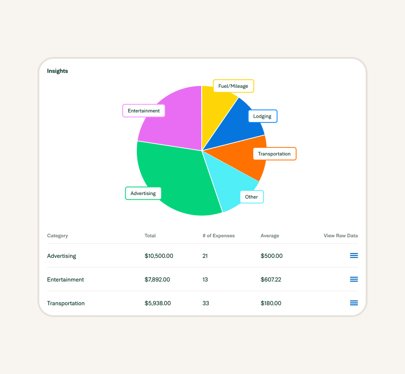Click the Other chart label
Screen dimensions: 405x374
click(x=252, y=197)
